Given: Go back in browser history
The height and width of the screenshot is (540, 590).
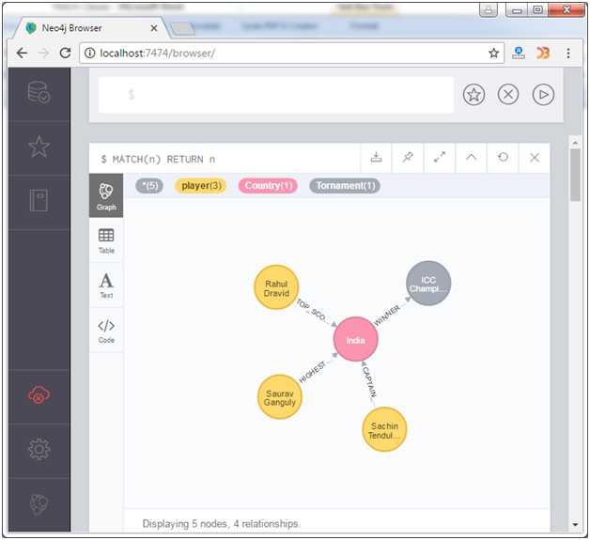Looking at the screenshot, I should 22,53.
